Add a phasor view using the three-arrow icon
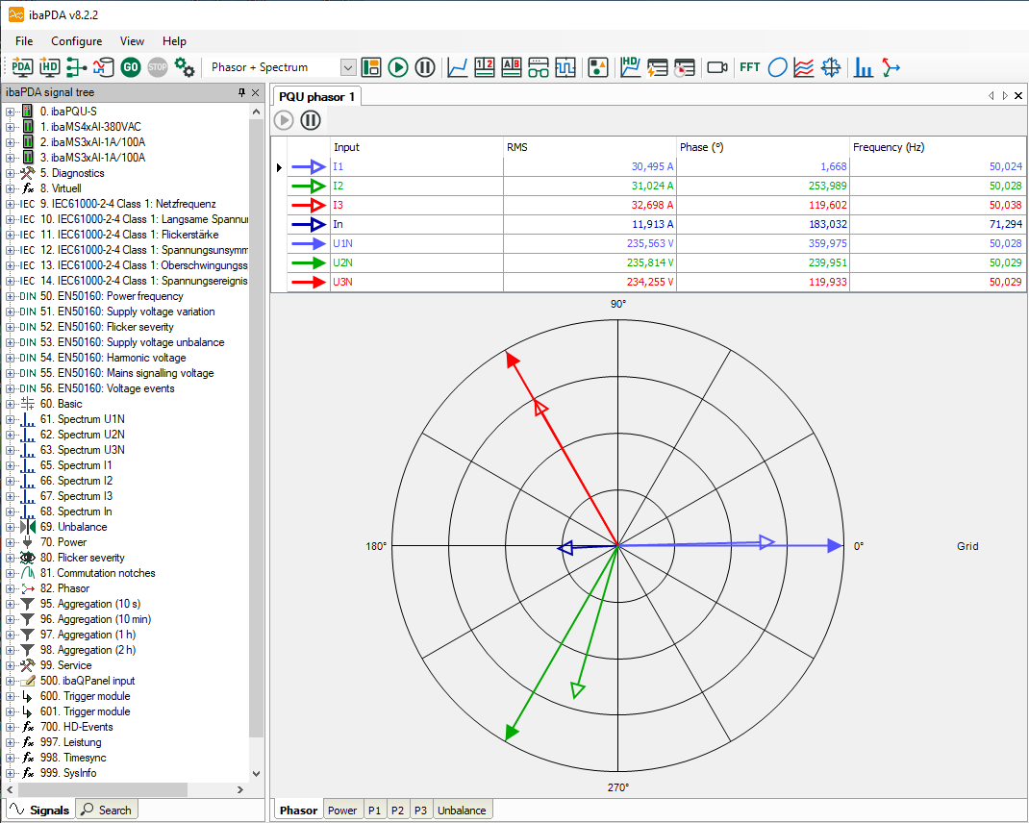This screenshot has width=1029, height=823. pos(891,67)
